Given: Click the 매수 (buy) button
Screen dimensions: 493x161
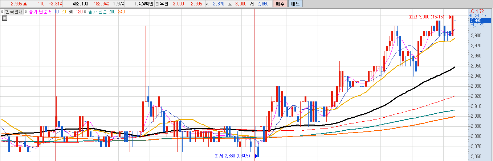Looking at the screenshot, I should click(280, 4).
